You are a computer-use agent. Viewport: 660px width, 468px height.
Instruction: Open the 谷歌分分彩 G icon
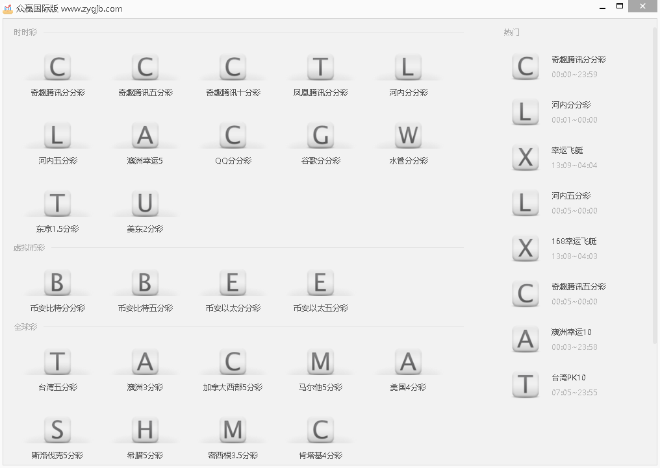click(x=320, y=136)
